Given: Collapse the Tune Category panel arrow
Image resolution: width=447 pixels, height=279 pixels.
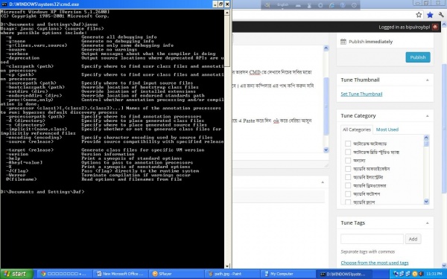Looking at the screenshot, I should coord(427,116).
